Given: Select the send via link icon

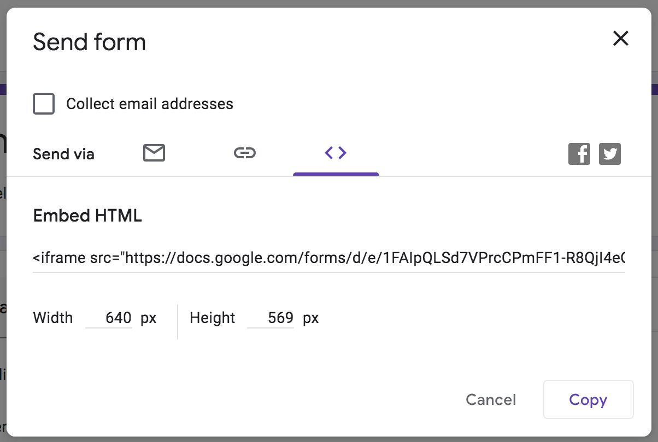Looking at the screenshot, I should coord(245,153).
